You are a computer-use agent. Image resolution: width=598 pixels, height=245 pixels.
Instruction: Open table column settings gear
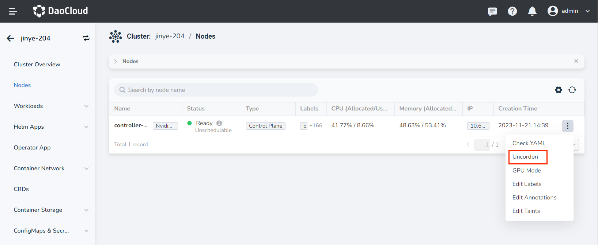pos(558,90)
